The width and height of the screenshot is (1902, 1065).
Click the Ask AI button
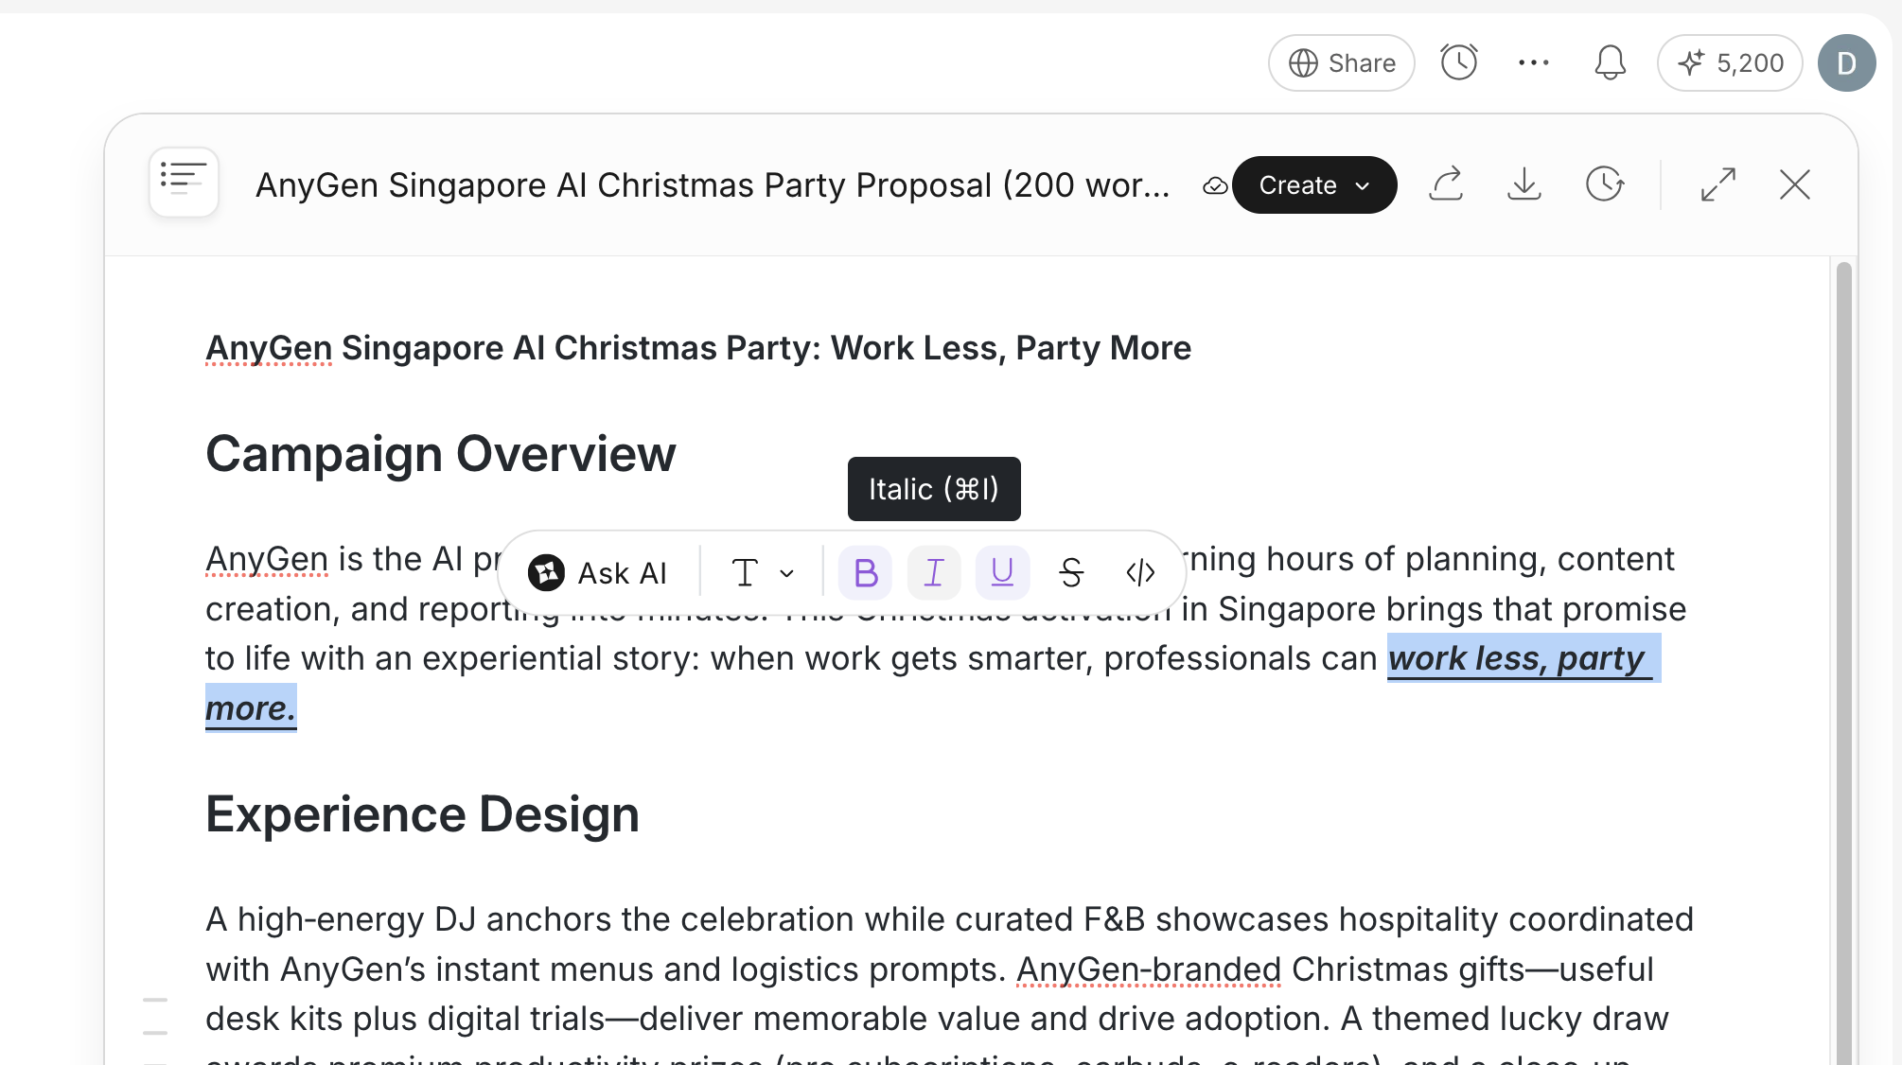[x=598, y=573]
